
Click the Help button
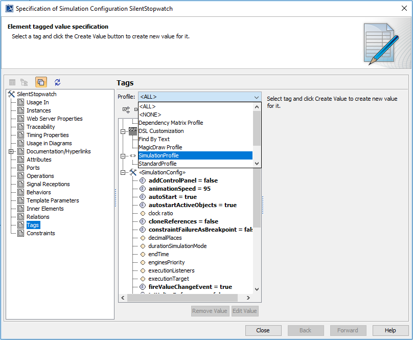click(x=391, y=330)
